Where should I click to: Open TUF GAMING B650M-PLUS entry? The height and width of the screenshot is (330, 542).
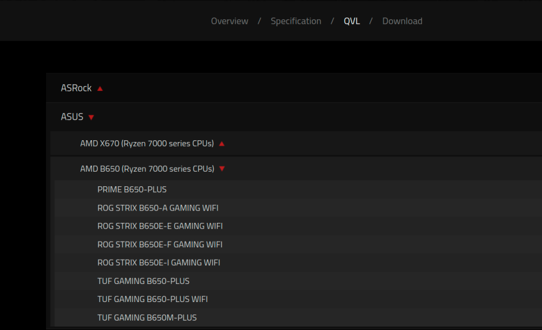tap(147, 318)
